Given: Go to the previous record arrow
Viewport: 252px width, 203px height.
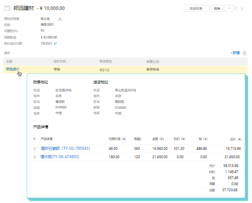Looking at the screenshot, I should (236, 8).
